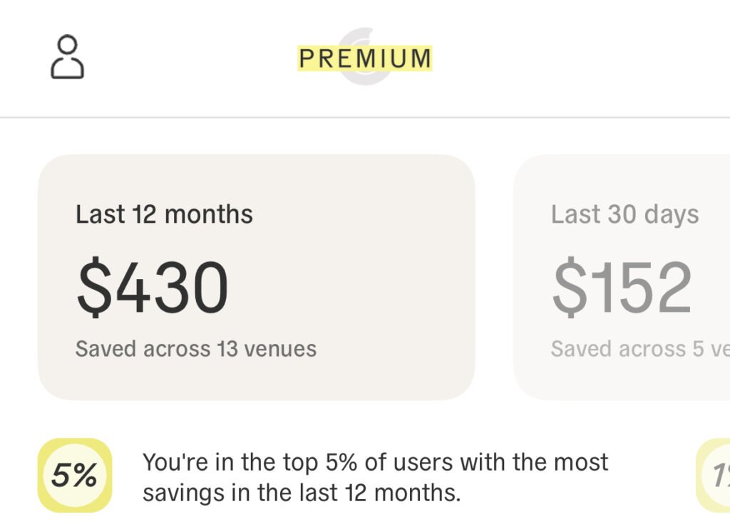Open the user profile icon
The image size is (730, 524).
68,57
